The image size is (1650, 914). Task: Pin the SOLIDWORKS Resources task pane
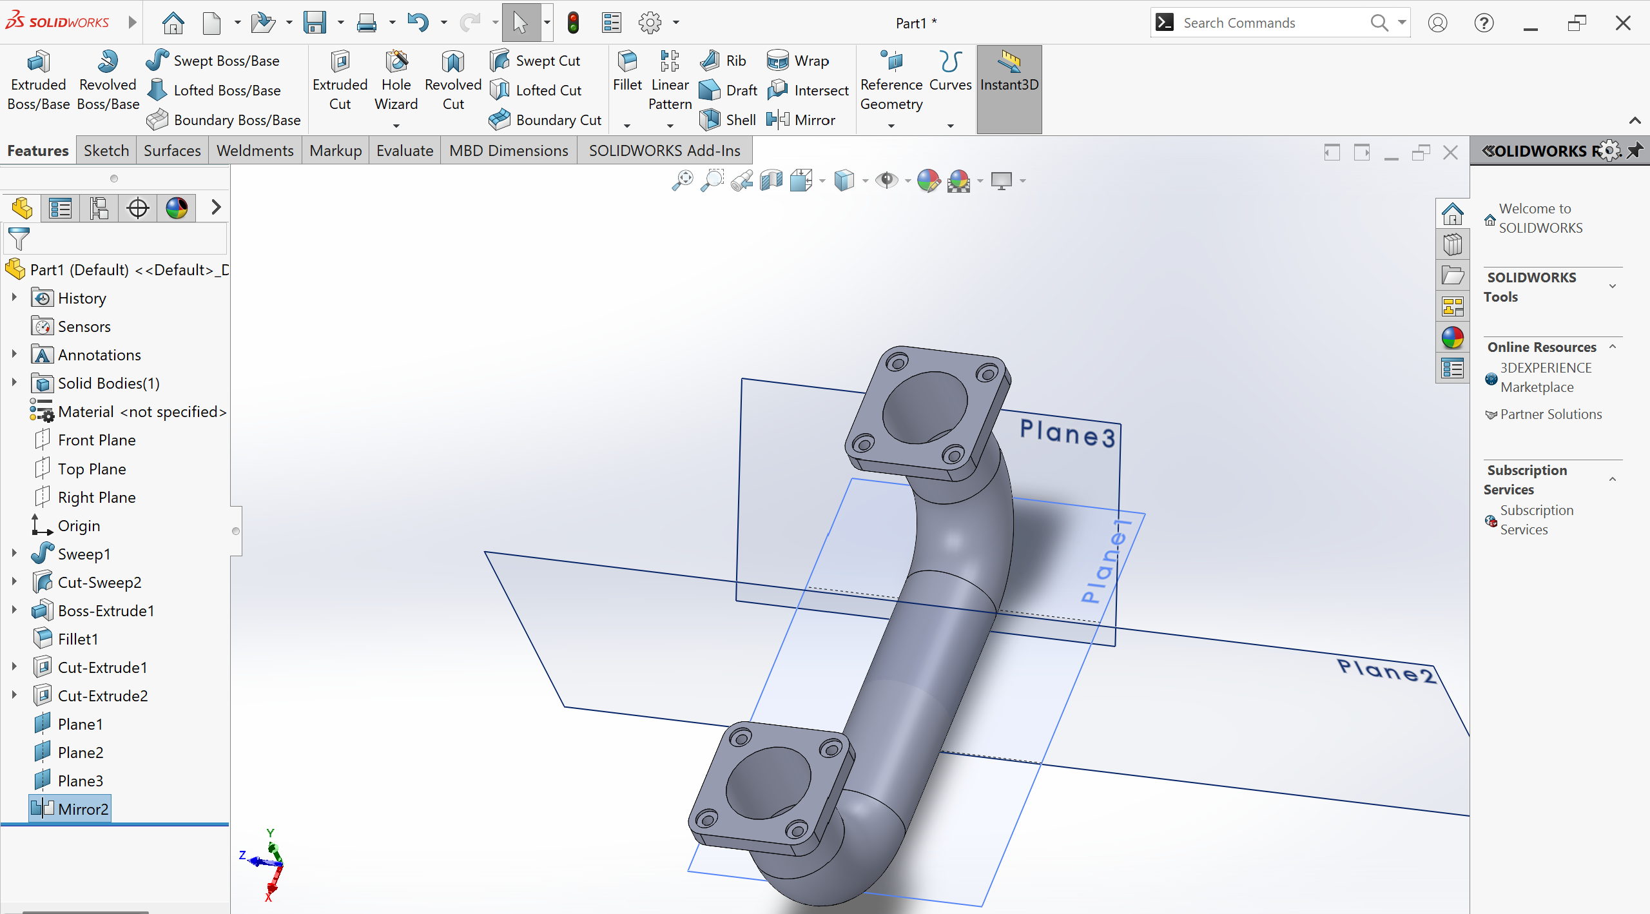(x=1634, y=151)
